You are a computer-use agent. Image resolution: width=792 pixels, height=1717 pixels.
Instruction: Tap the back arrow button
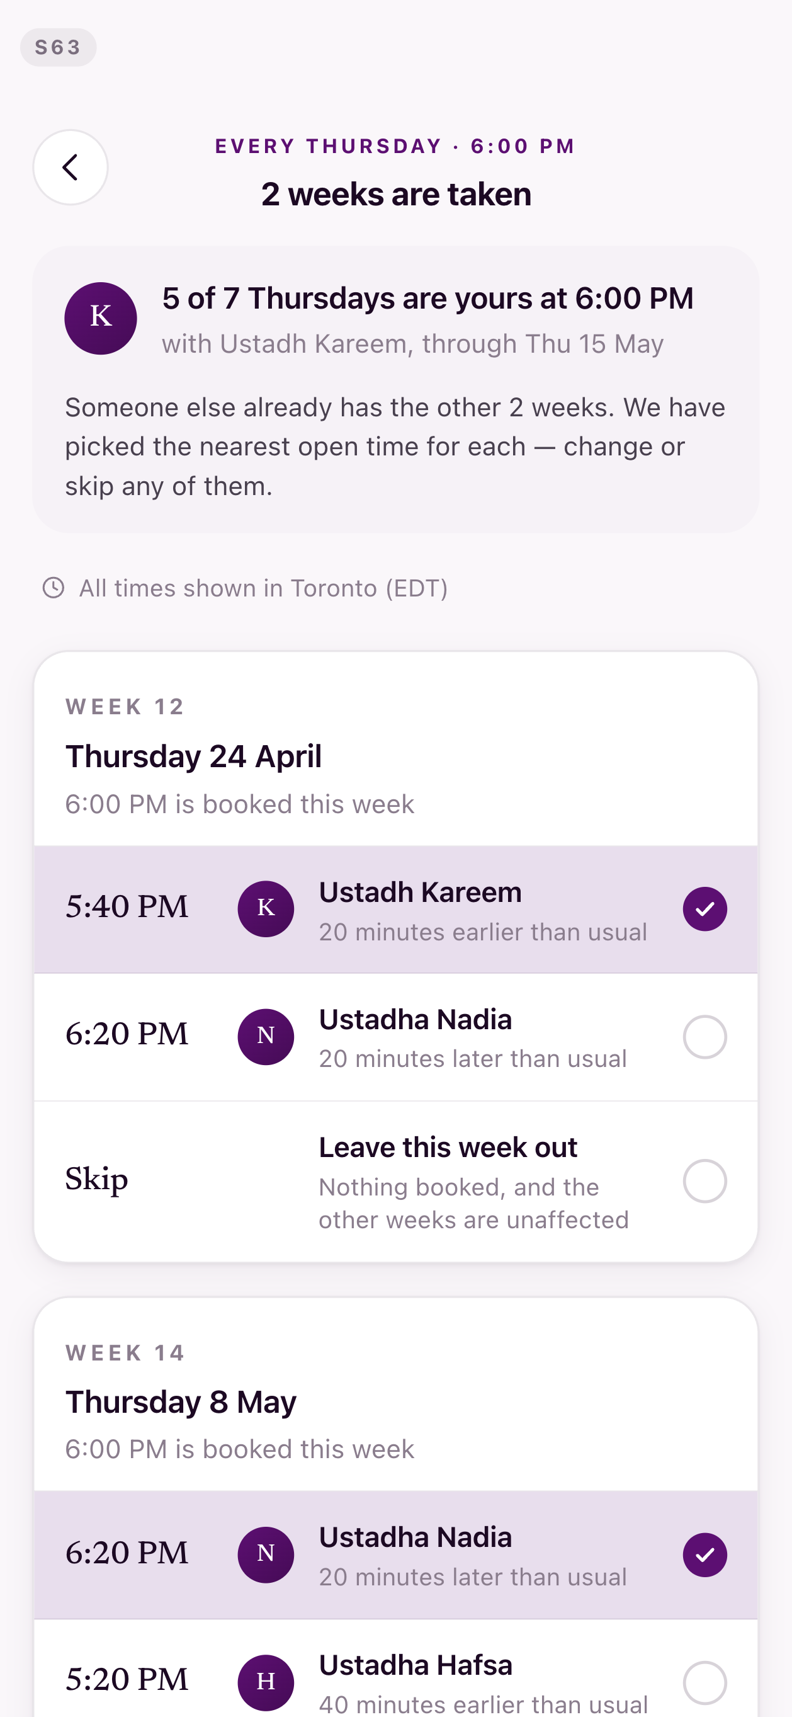click(71, 168)
